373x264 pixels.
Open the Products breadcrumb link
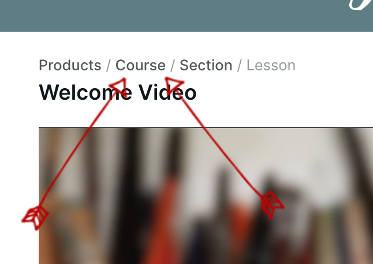[x=70, y=65]
